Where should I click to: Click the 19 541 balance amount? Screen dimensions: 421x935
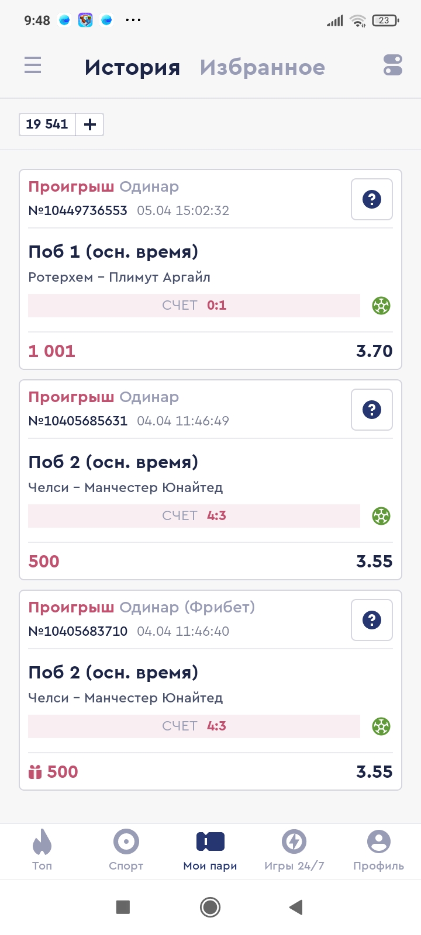tap(47, 124)
